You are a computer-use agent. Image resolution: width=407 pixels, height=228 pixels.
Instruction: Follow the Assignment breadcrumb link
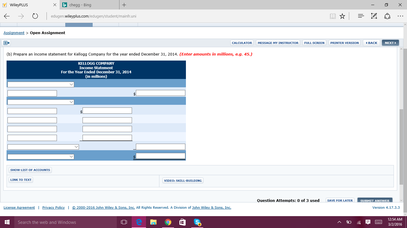tap(14, 33)
